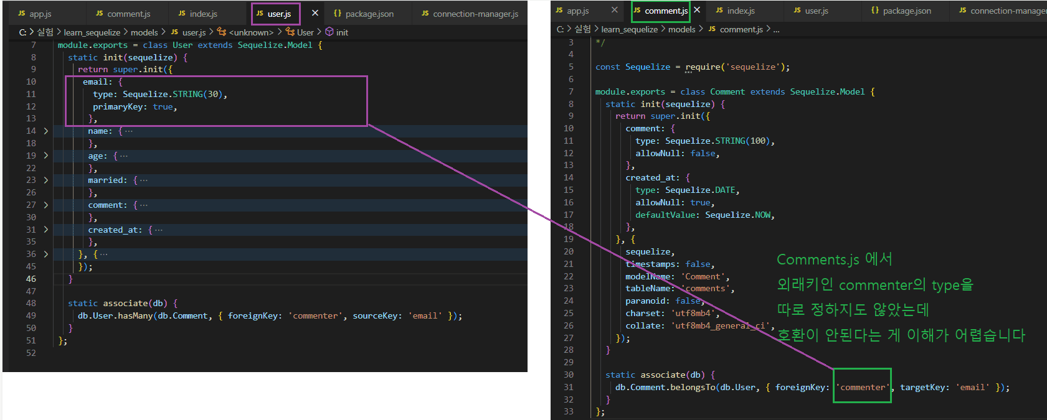Click the init method cube icon in breadcrumb

[329, 32]
